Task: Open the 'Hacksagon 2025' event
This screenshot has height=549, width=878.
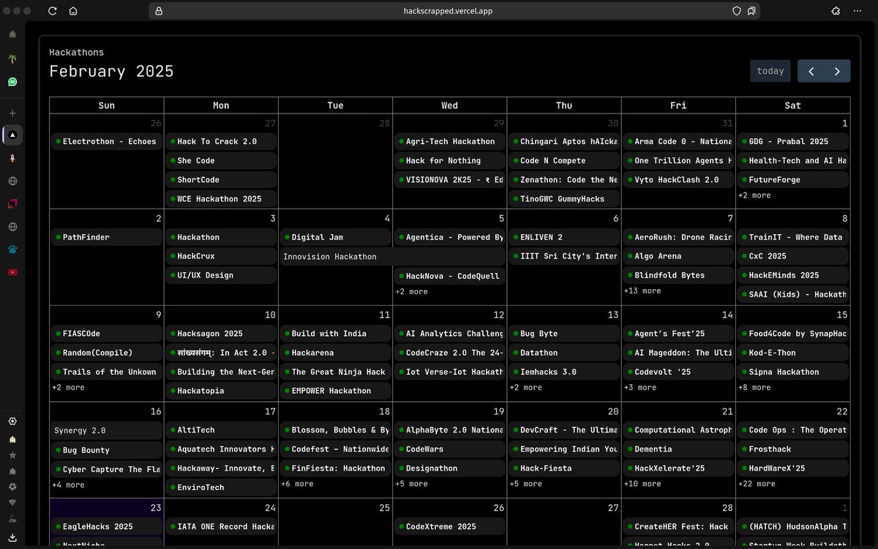Action: pos(221,334)
